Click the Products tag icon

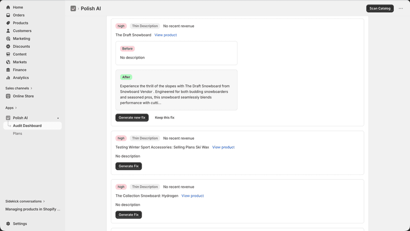[8, 23]
